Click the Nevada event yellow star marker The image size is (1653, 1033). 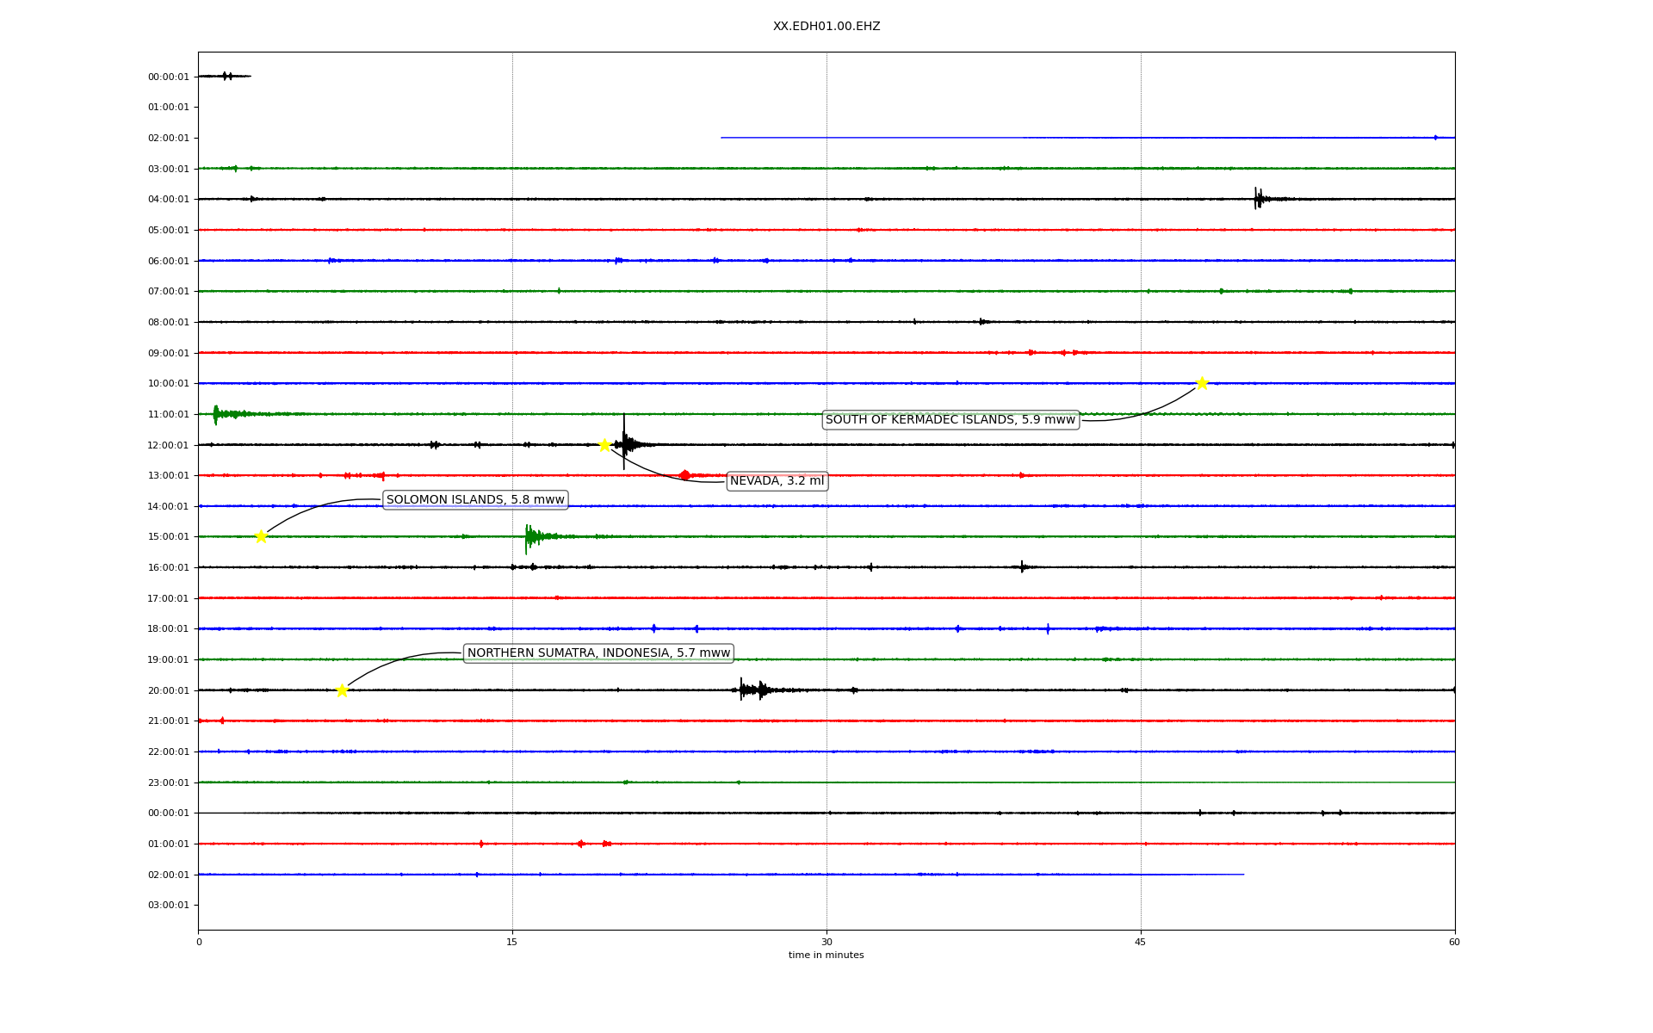(604, 445)
